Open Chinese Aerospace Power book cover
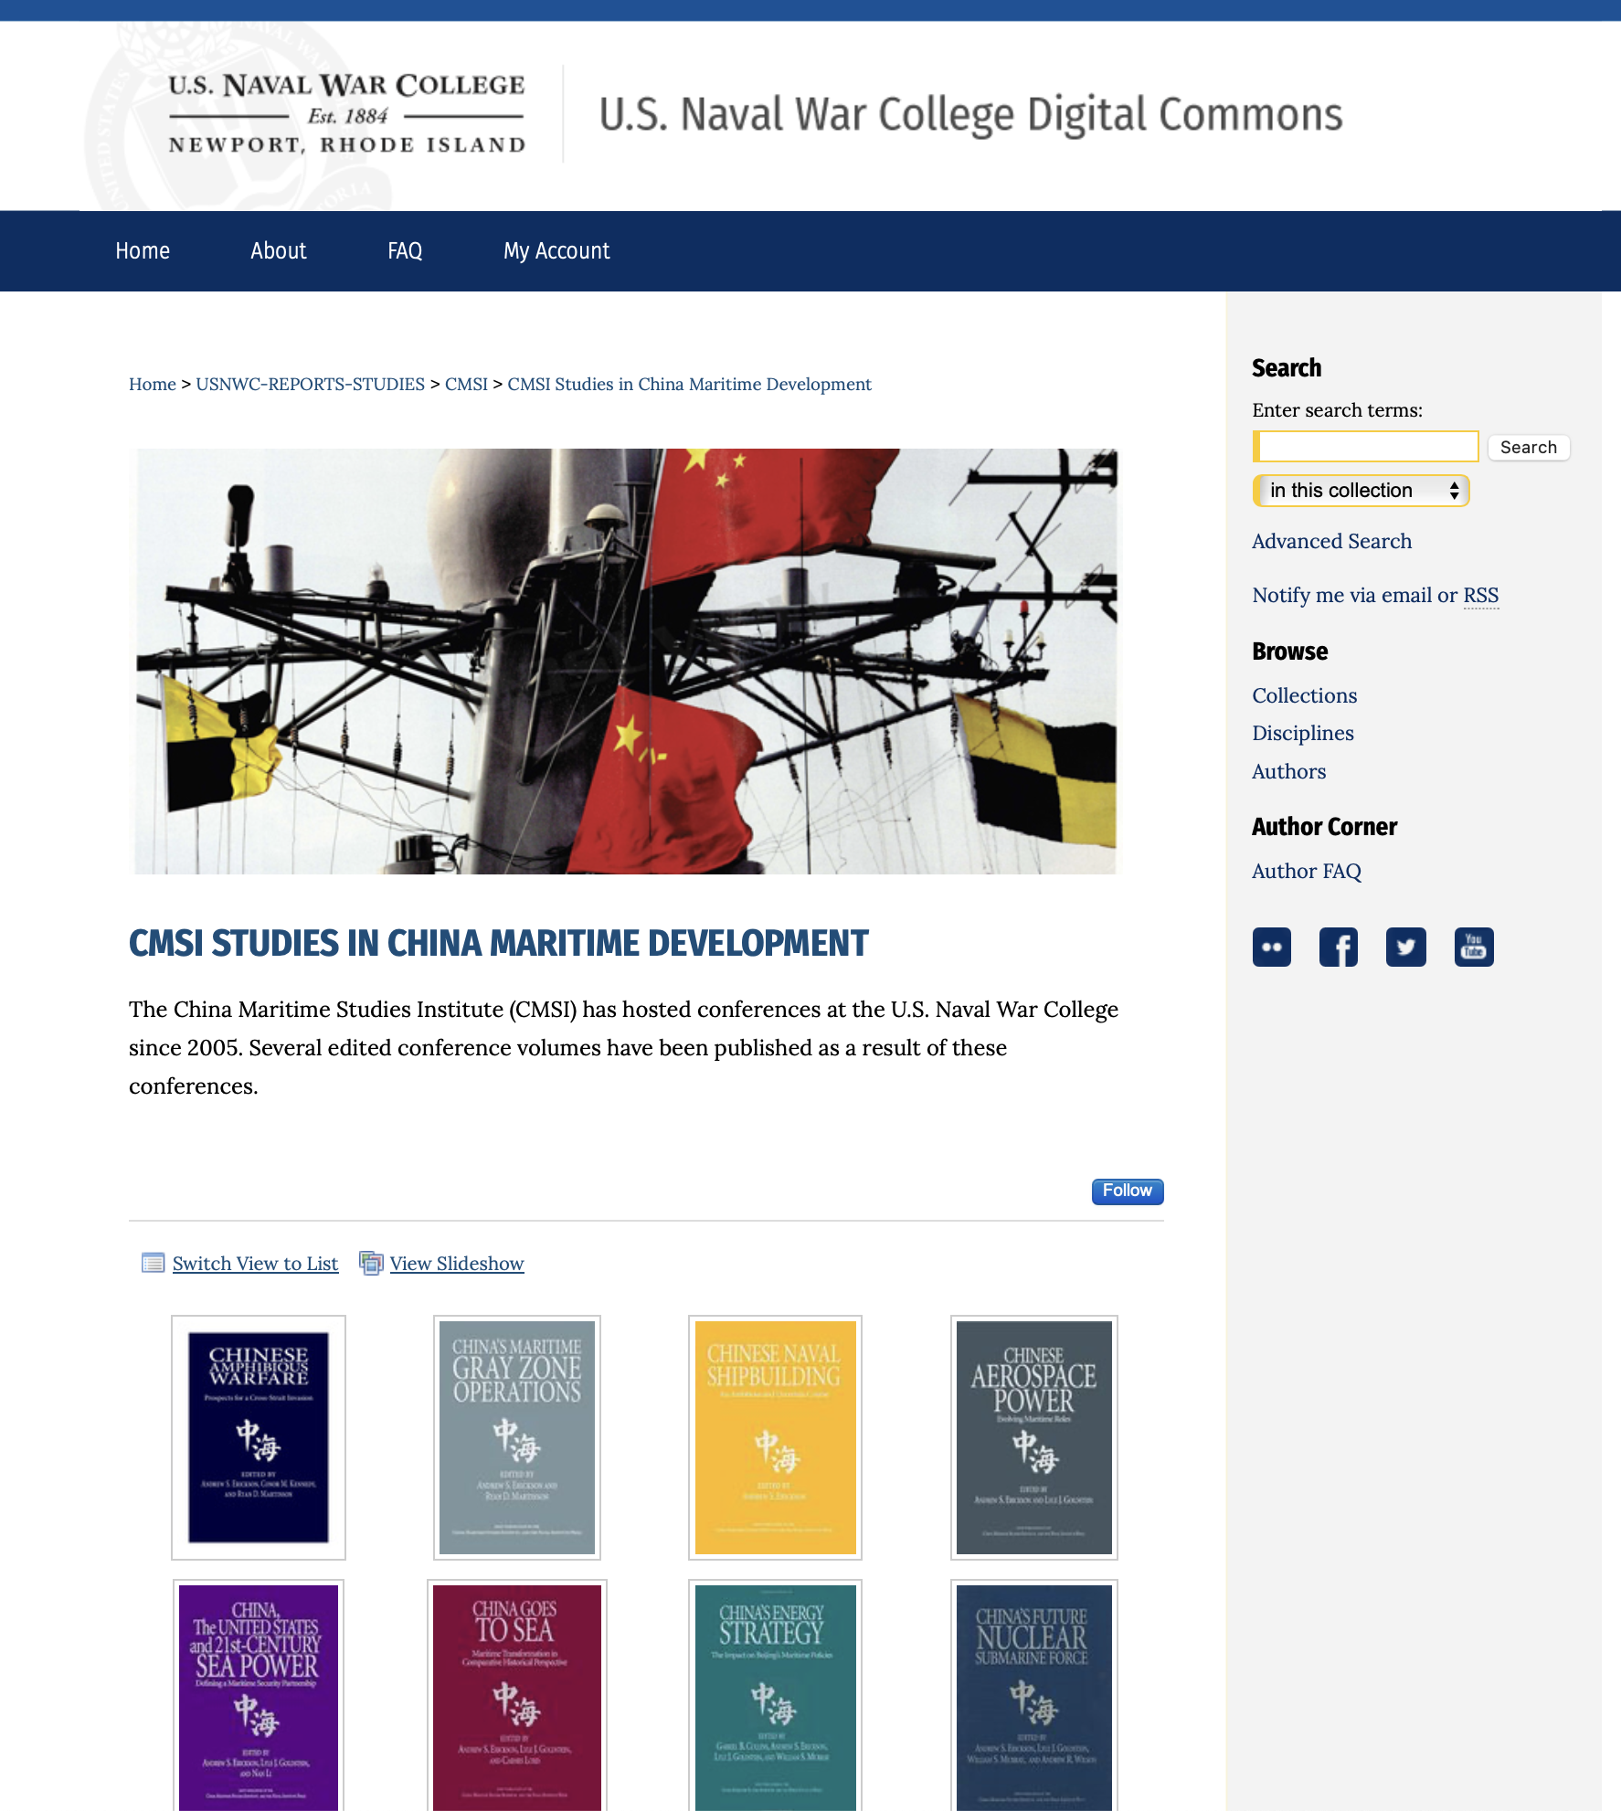The width and height of the screenshot is (1621, 1811). (x=1034, y=1437)
